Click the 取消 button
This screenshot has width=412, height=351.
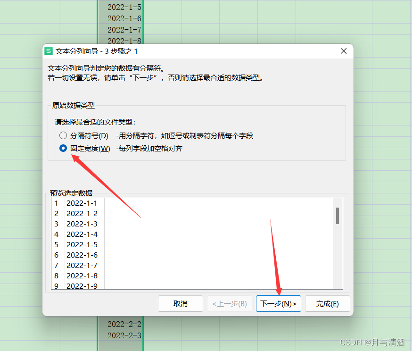[180, 304]
